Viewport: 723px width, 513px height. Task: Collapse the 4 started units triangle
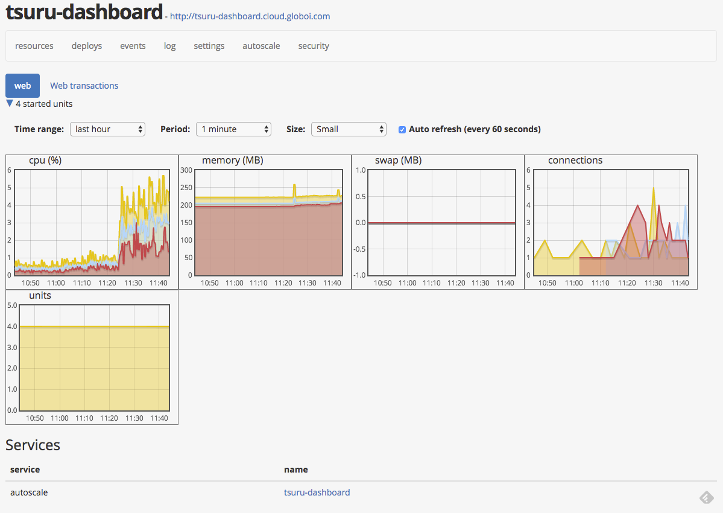tap(10, 104)
